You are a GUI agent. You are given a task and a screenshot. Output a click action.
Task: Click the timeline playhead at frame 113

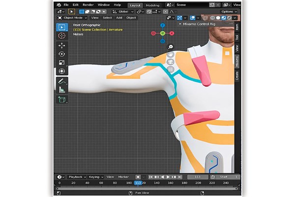tap(138, 183)
